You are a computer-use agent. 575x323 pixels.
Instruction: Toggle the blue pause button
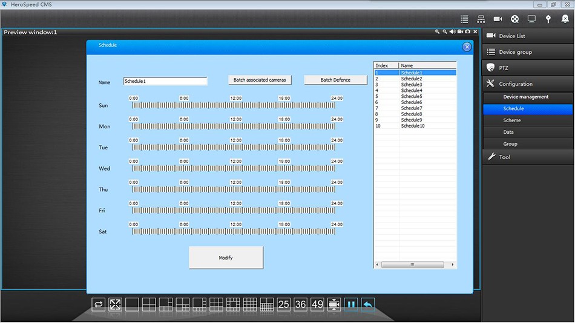351,305
